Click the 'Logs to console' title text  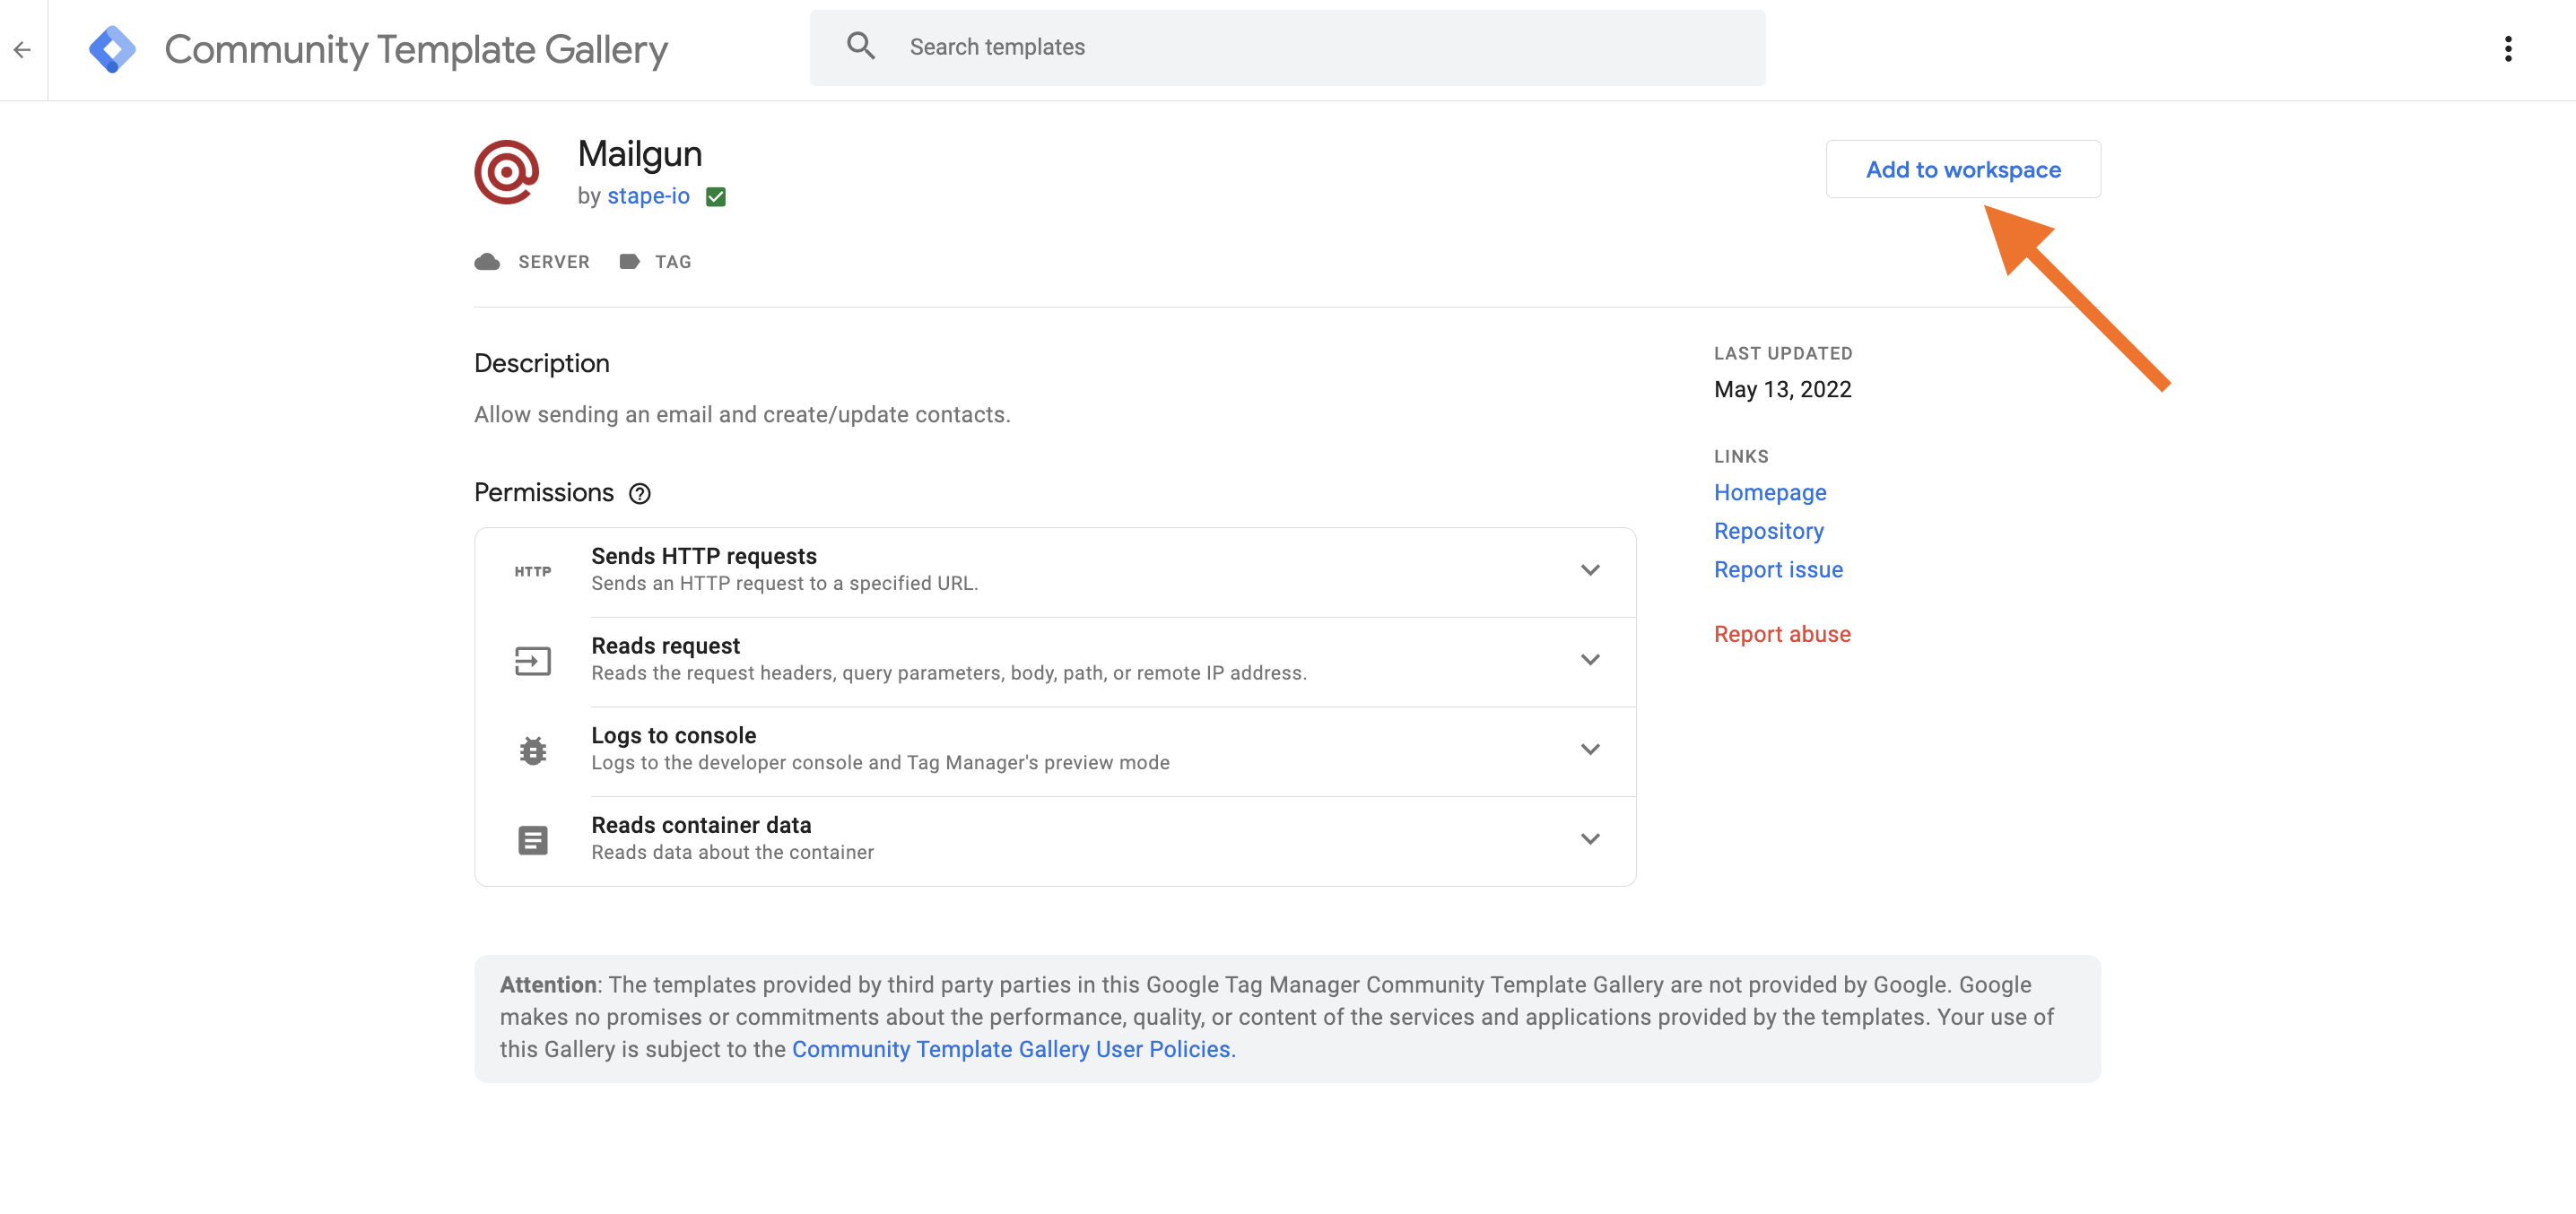point(673,736)
